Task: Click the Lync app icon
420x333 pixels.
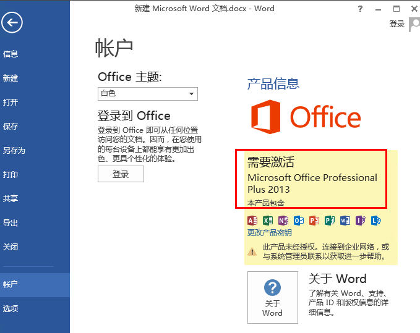Action: 376,221
